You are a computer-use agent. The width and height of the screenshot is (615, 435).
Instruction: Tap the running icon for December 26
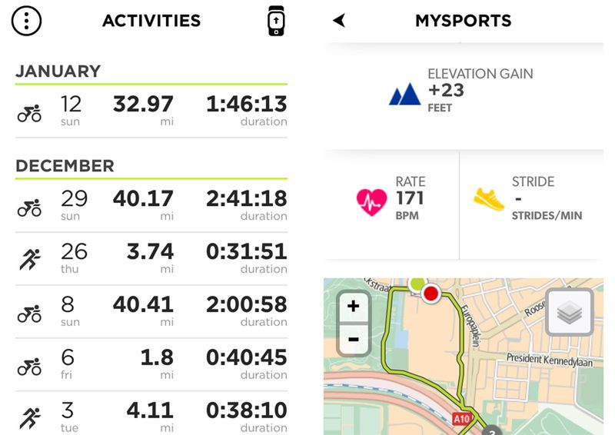[29, 260]
